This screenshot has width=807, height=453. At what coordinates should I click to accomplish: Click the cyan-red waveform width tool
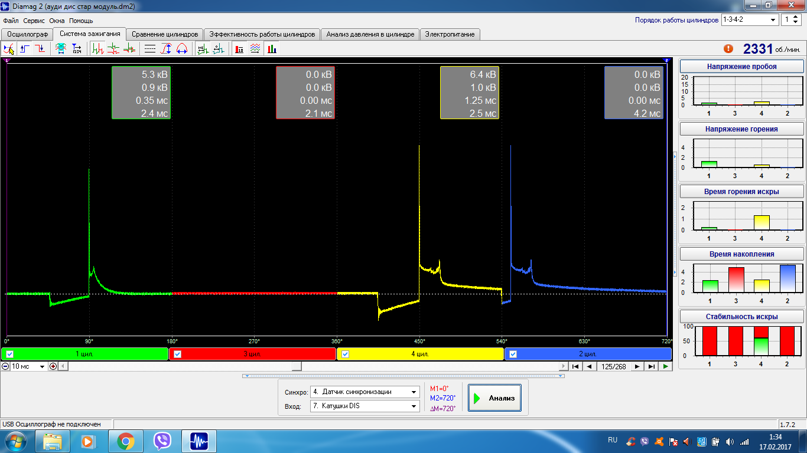60,49
